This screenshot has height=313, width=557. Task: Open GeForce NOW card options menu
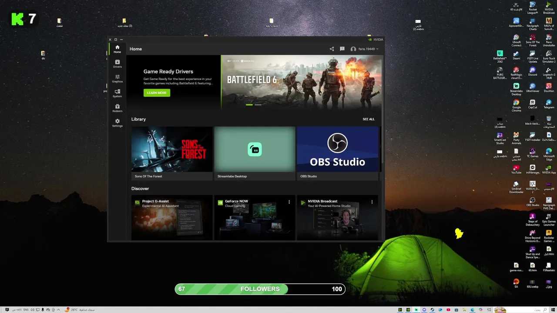[x=289, y=202]
